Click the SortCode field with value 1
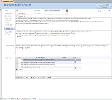Screen dimensions: 112x100 56,13
